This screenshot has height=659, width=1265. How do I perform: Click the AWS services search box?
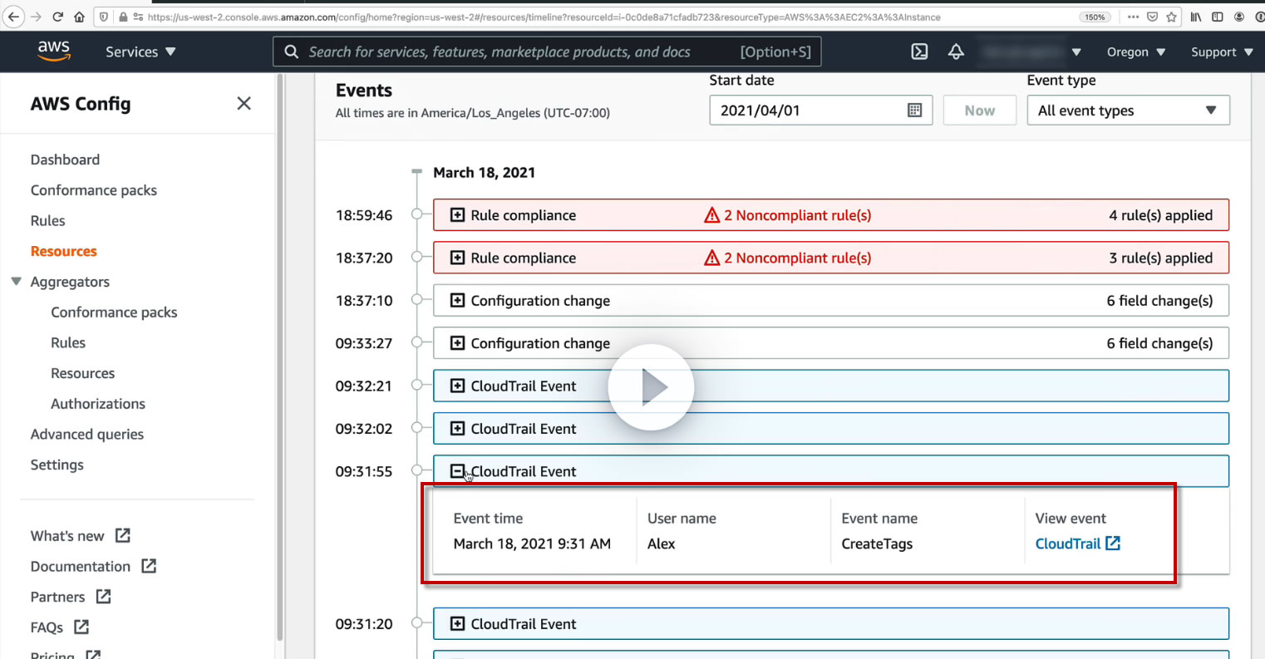pos(547,52)
